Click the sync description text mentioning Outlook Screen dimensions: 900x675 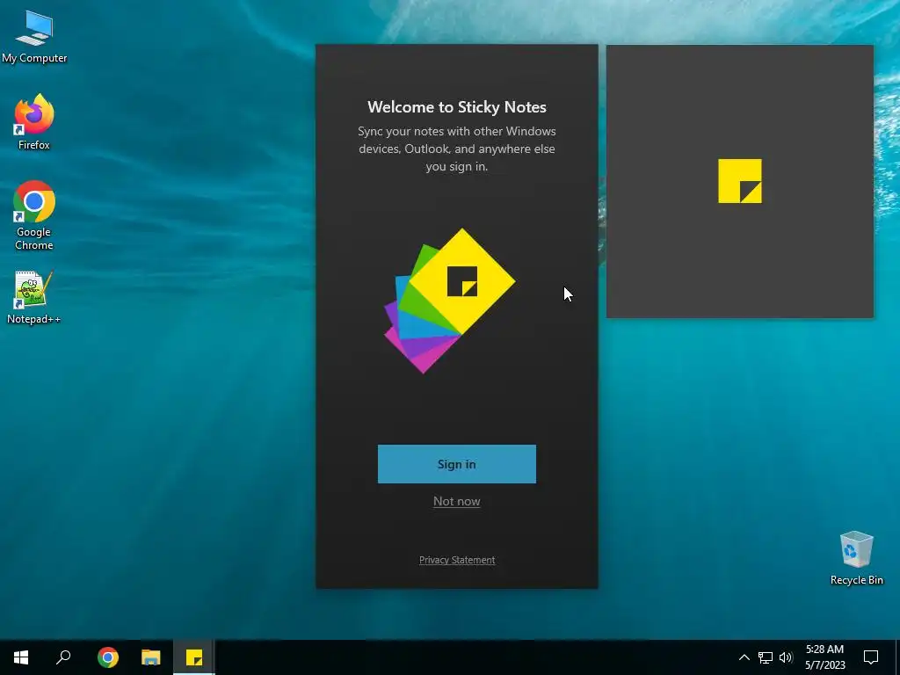click(457, 149)
